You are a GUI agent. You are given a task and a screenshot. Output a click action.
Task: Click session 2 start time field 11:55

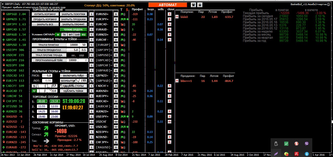tap(41, 106)
